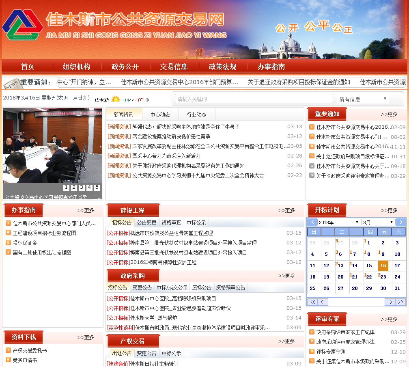Click the sunny weather icon
Screen dimensions: 409x367
[x=116, y=99]
